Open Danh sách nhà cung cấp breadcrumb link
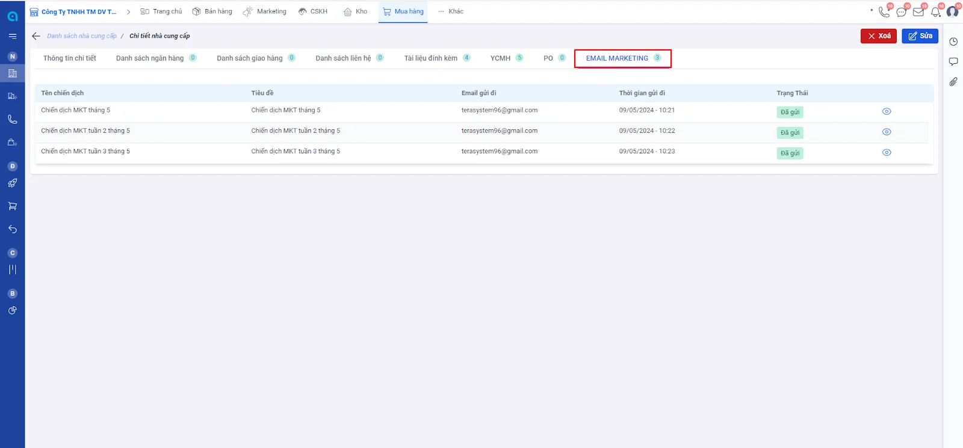The height and width of the screenshot is (448, 963). point(82,36)
